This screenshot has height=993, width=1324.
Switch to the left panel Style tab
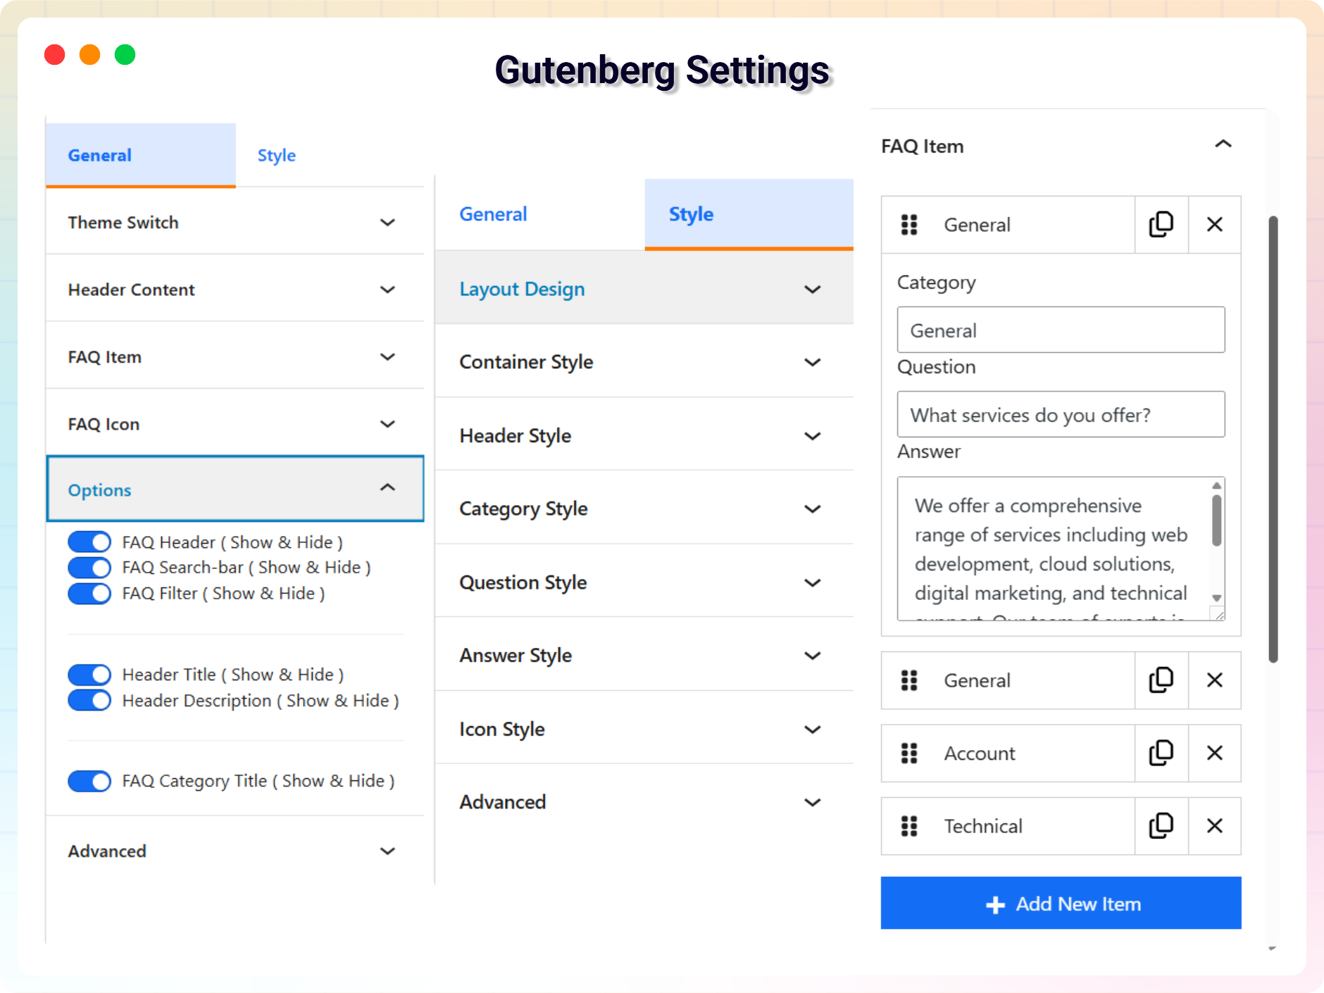[x=276, y=156]
